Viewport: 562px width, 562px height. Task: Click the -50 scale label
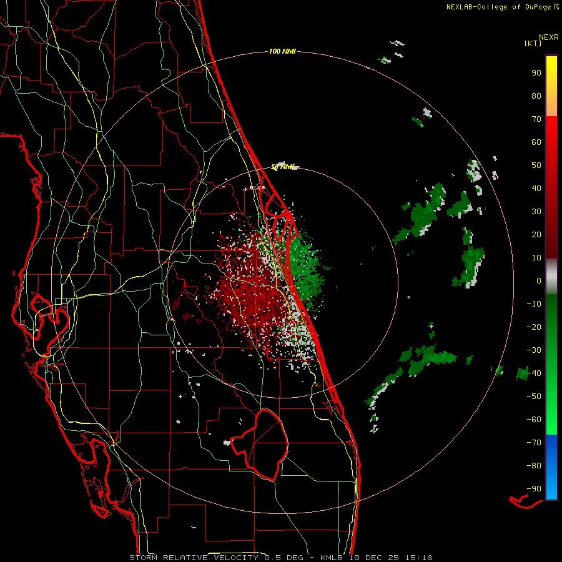[x=534, y=396]
